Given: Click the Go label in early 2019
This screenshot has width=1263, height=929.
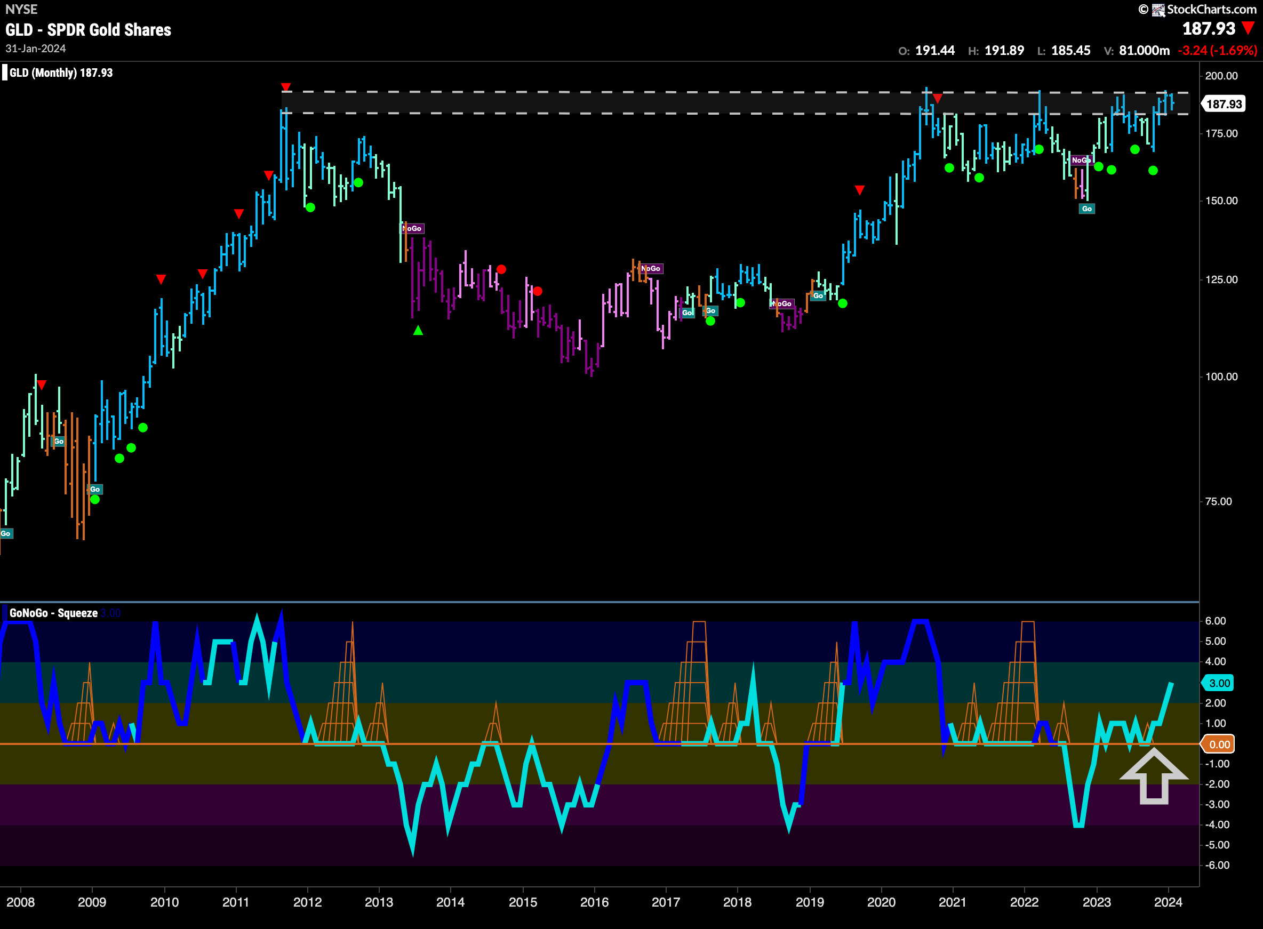Looking at the screenshot, I should (818, 296).
